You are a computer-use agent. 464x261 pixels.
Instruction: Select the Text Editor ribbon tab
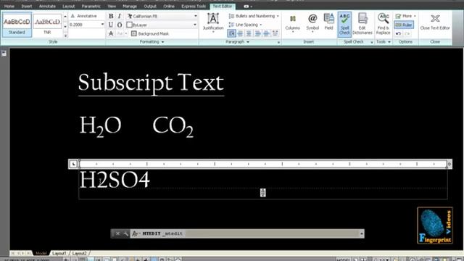click(x=223, y=7)
